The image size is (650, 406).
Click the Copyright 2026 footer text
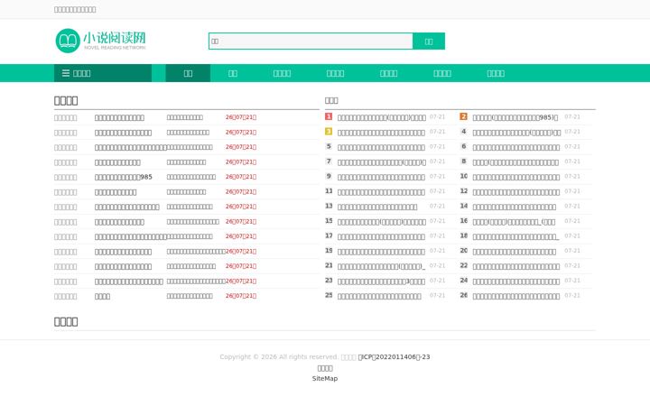coord(279,357)
